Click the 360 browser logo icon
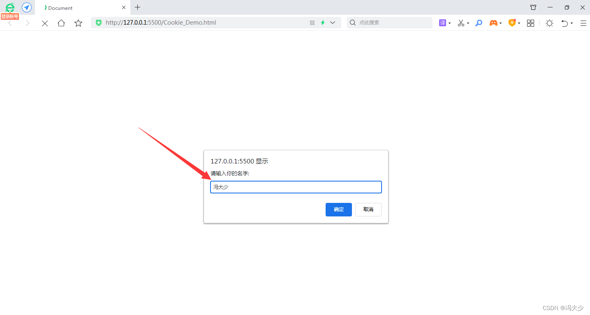The width and height of the screenshot is (590, 315). coord(10,7)
